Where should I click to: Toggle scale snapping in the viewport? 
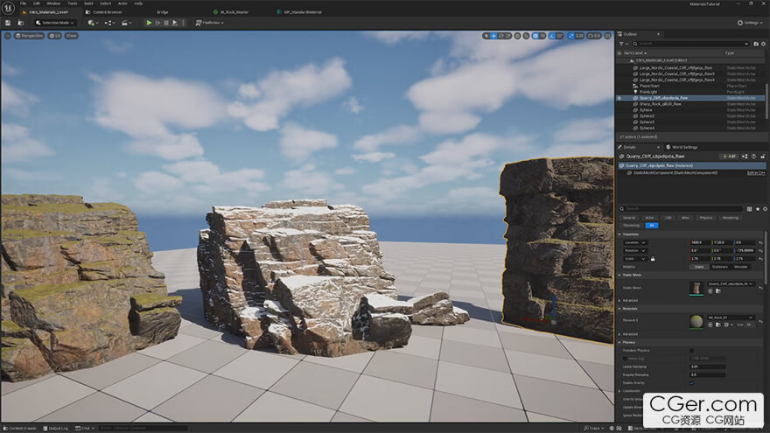pyautogui.click(x=570, y=36)
